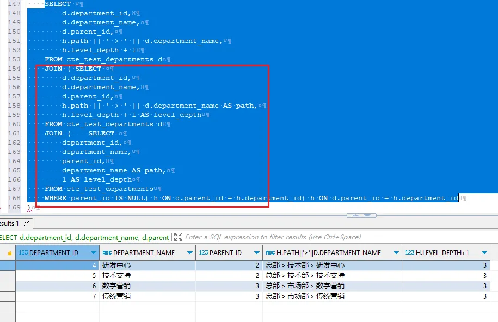This screenshot has height=322, width=498.
Task: Click PARENT_ID cell in 传统营销 row
Action: [x=229, y=296]
